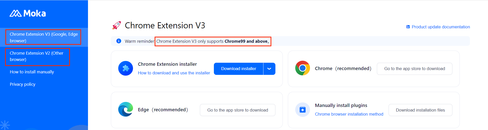Click the blue info icon in reminder
488x130 pixels.
point(119,41)
